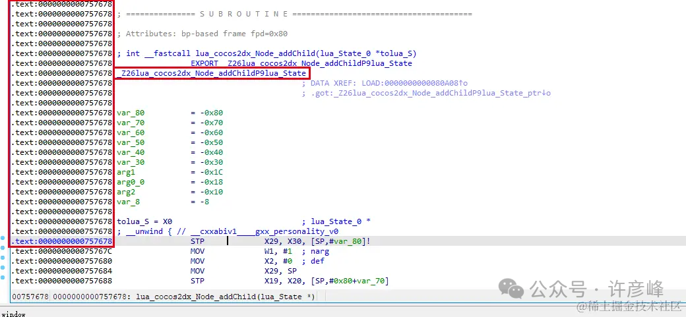Click operand X29, X30, [SP,#var_80]!
The image size is (686, 317).
[318, 241]
